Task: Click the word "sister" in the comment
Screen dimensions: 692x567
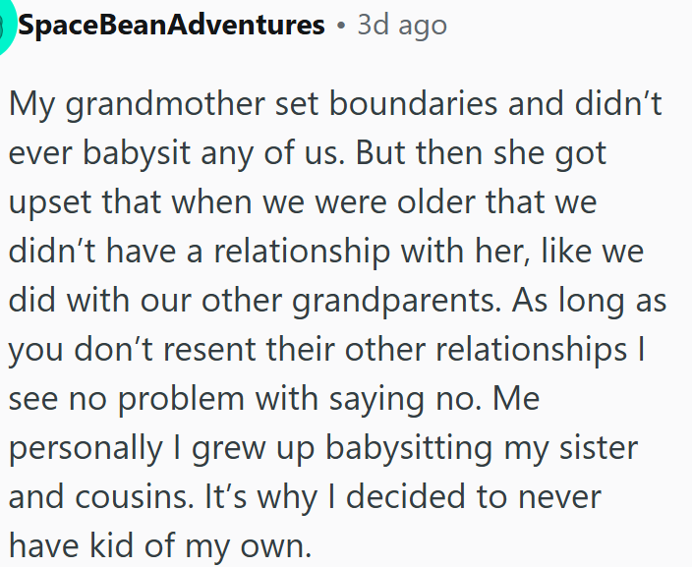Action: click(596, 447)
